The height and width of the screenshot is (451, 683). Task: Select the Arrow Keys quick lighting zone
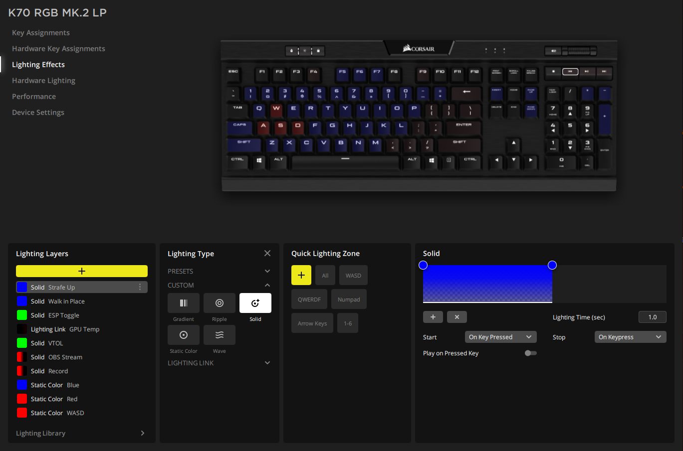tap(312, 323)
